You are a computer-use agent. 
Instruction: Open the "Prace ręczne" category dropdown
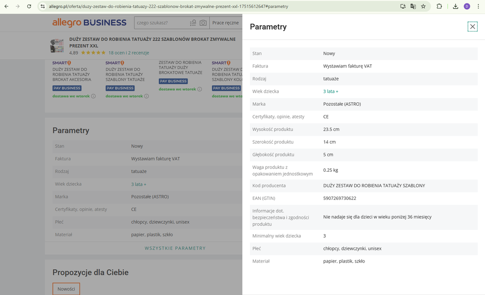coord(226,23)
